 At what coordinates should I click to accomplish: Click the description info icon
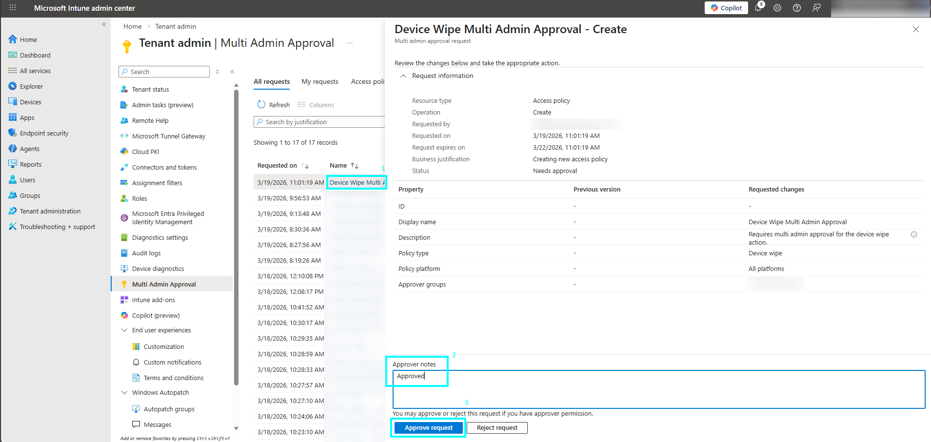914,234
